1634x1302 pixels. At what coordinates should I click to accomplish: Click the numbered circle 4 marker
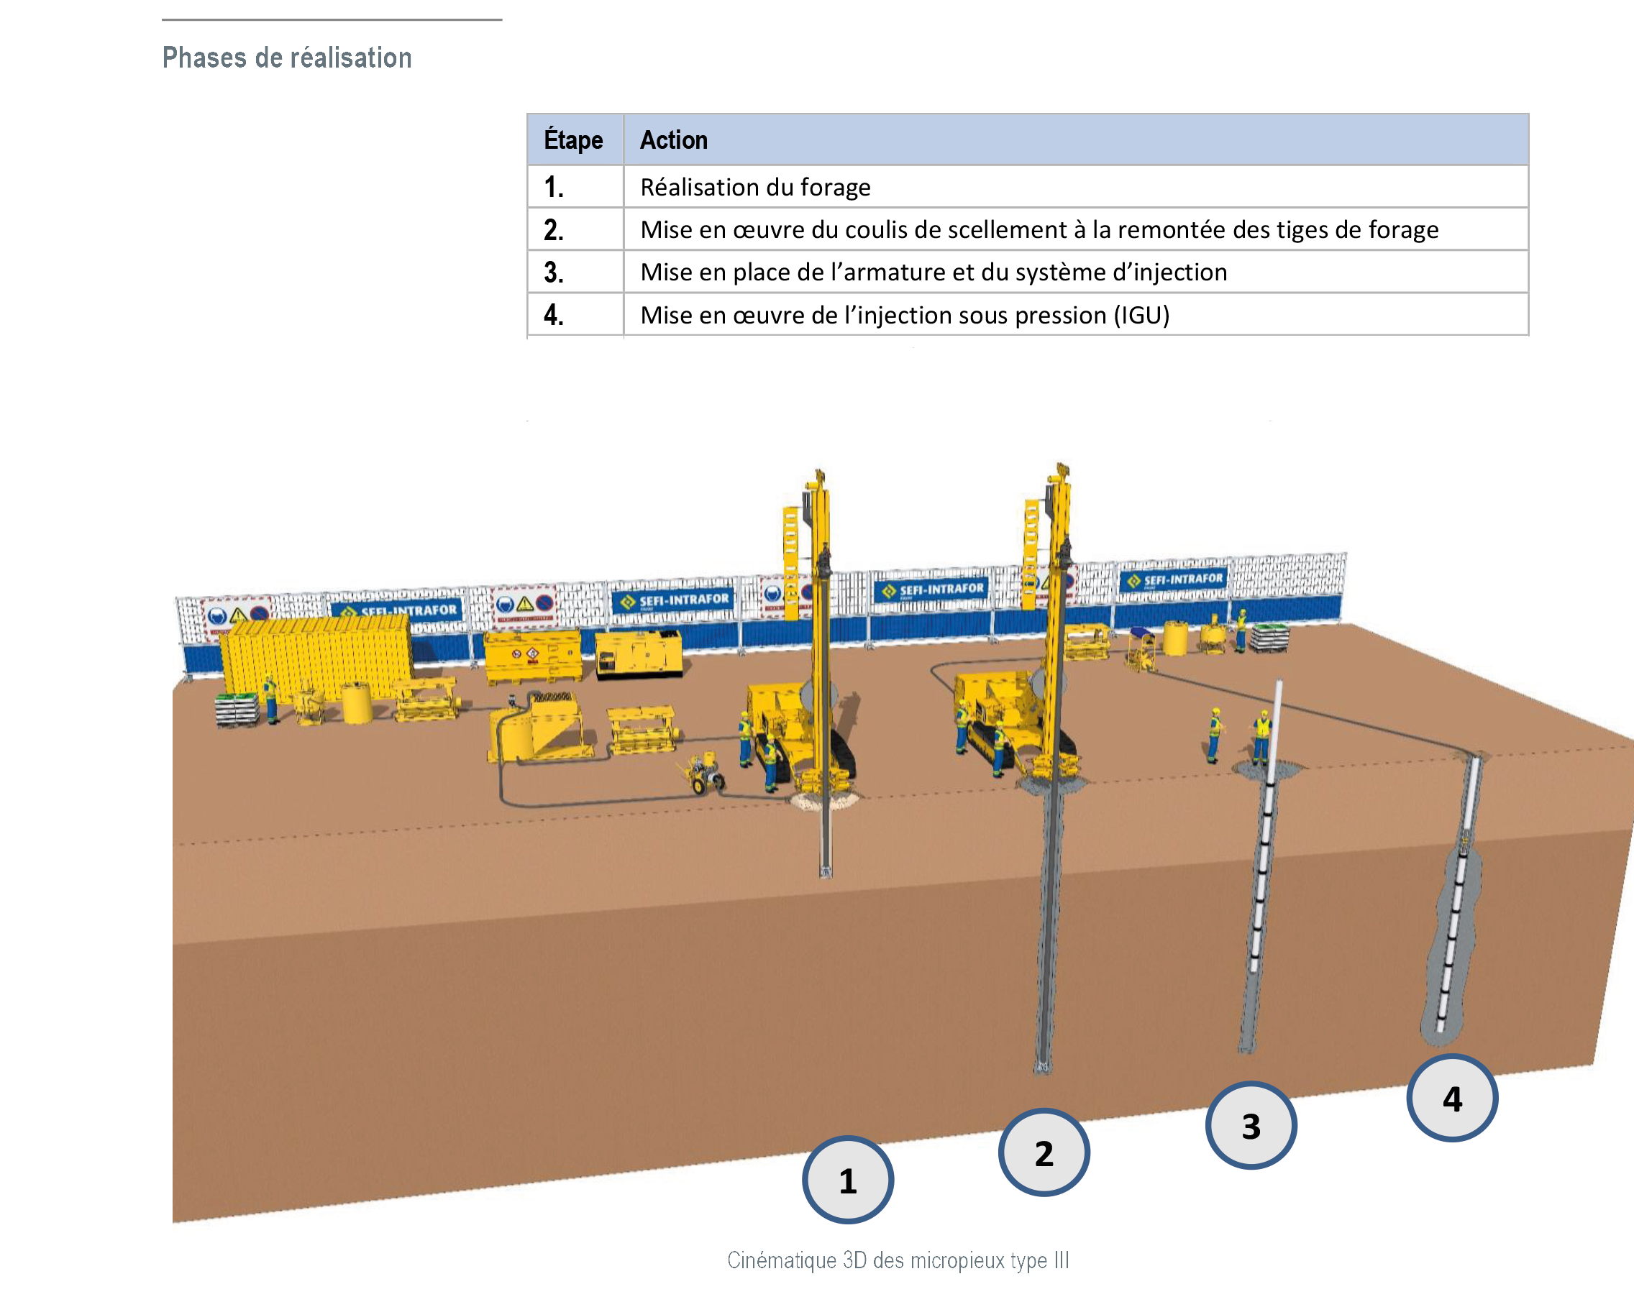point(1451,1098)
